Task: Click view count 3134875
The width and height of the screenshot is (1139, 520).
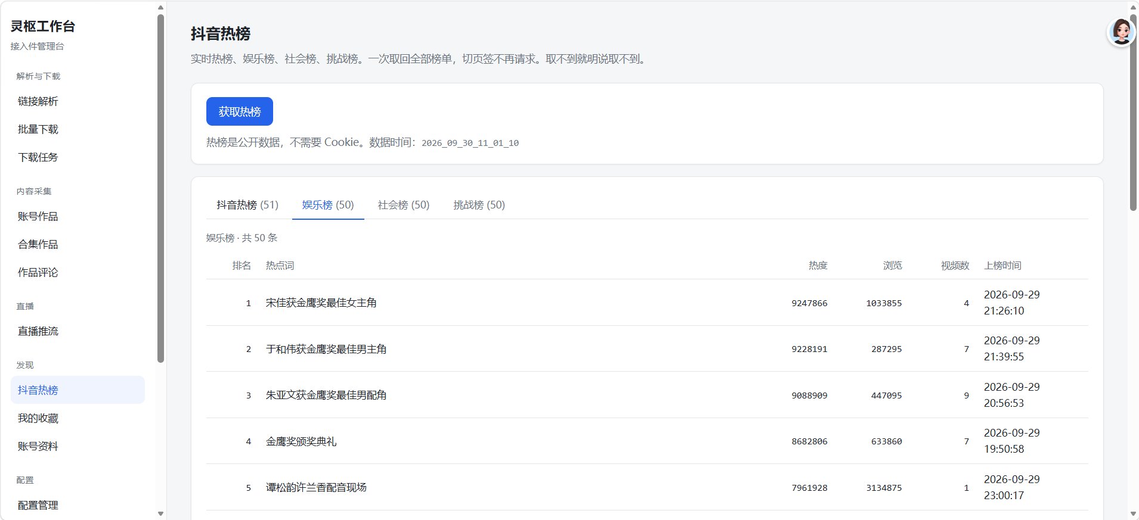Action: (884, 488)
